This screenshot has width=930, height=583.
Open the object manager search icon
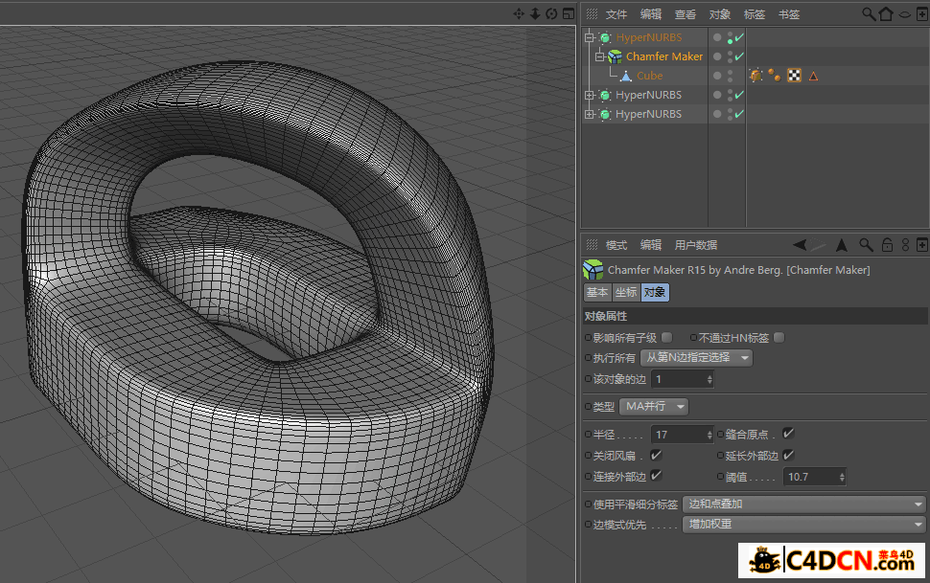point(869,13)
